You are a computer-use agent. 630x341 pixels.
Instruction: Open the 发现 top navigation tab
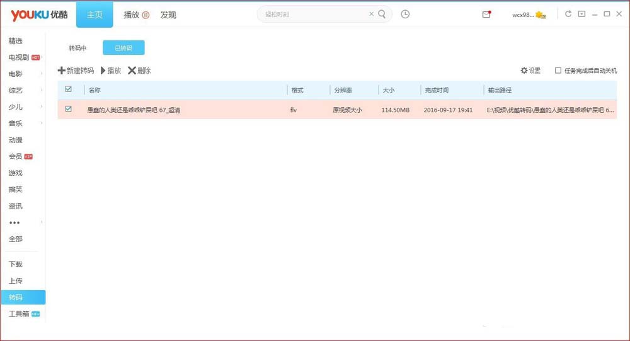coord(168,15)
